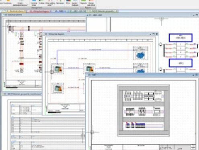Run the Design rule check

tap(91, 3)
